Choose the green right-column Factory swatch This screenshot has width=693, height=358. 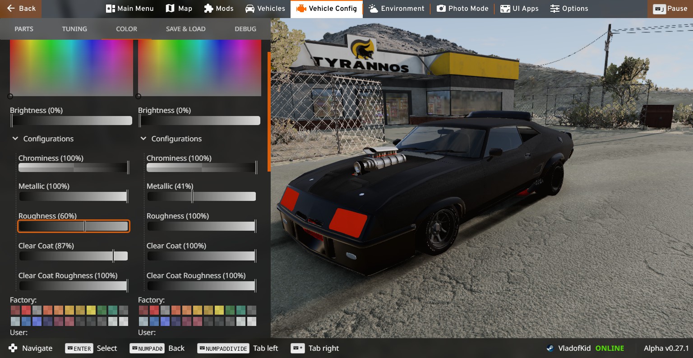tap(230, 310)
